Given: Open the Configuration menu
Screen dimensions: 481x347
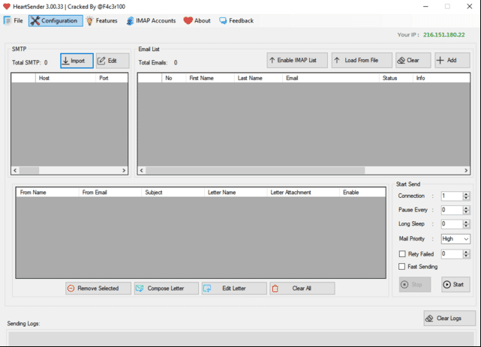Looking at the screenshot, I should pyautogui.click(x=56, y=20).
